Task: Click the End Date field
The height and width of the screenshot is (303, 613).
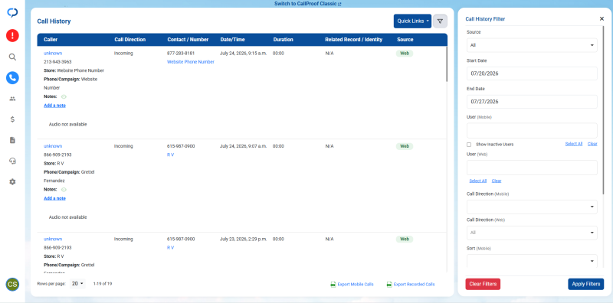Action: pyautogui.click(x=532, y=102)
